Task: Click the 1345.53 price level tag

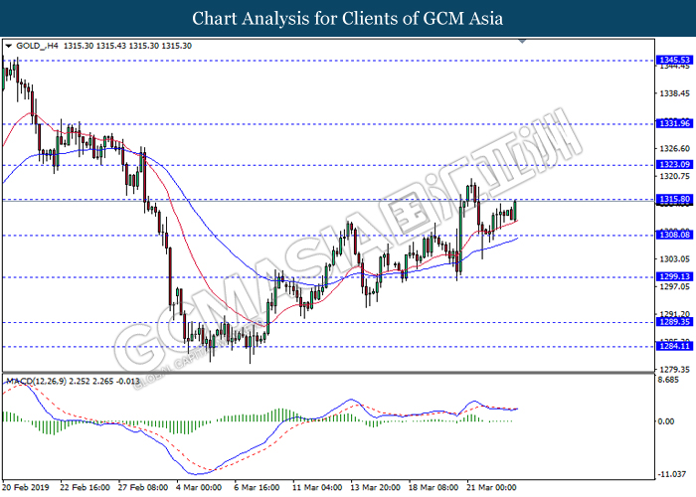Action: (673, 61)
